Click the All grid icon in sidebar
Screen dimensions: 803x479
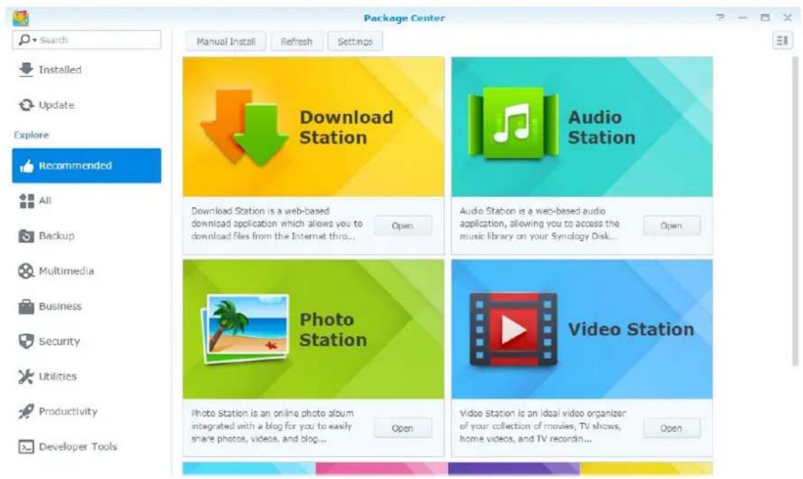tap(26, 200)
